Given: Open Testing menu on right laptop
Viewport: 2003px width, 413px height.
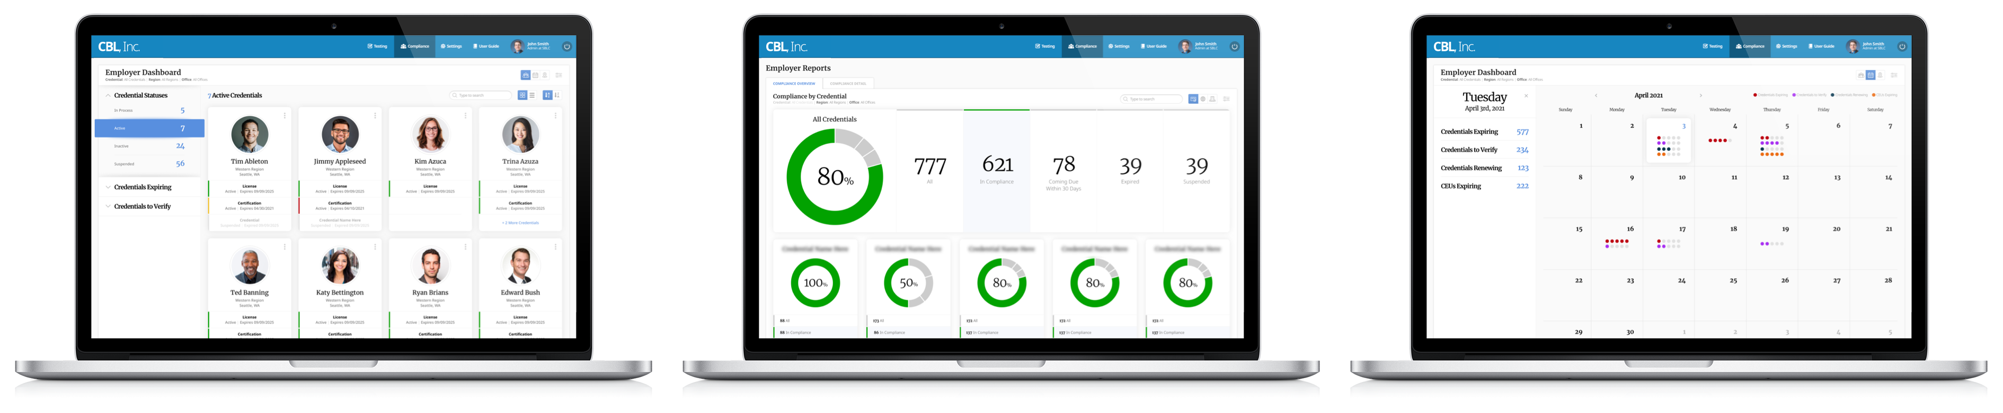Looking at the screenshot, I should pyautogui.click(x=1713, y=47).
